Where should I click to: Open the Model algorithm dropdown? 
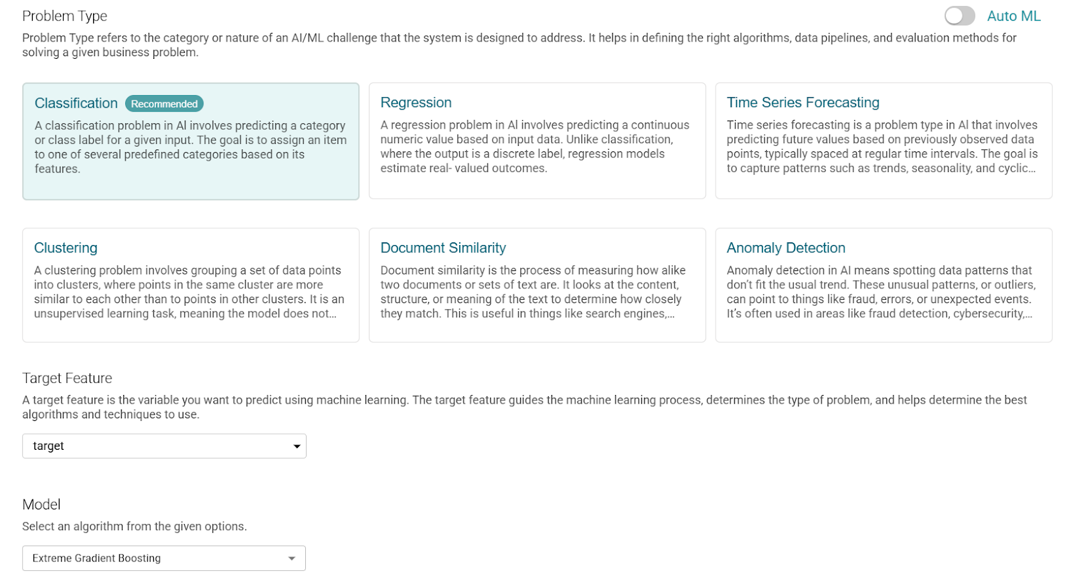point(163,558)
